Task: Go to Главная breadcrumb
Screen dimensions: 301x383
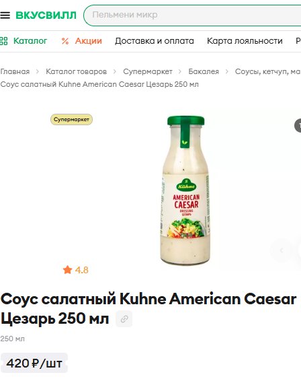Action: coord(15,71)
